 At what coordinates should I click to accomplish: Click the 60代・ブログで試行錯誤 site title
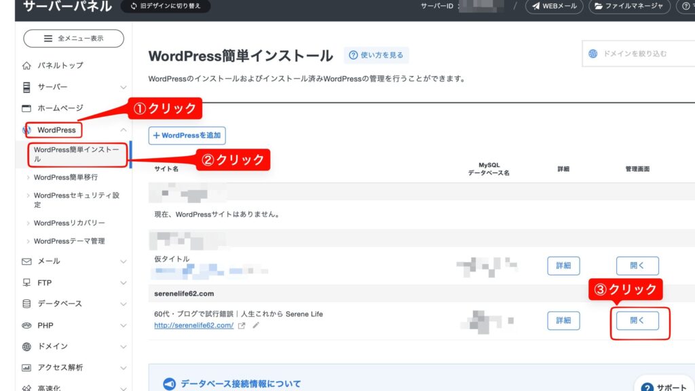point(238,314)
